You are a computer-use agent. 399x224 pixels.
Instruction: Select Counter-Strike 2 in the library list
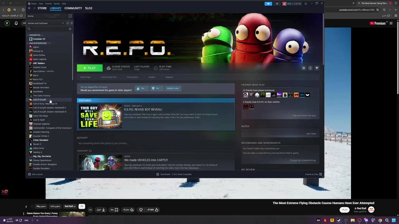[x=41, y=136]
